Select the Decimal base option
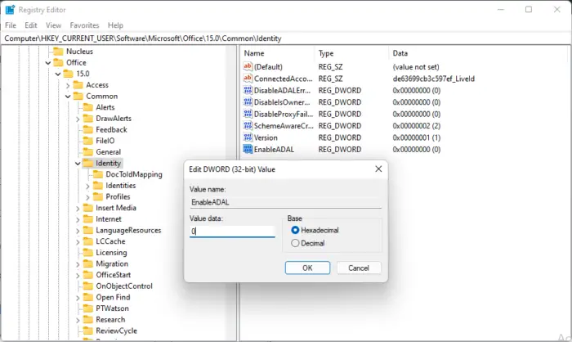 pos(295,243)
